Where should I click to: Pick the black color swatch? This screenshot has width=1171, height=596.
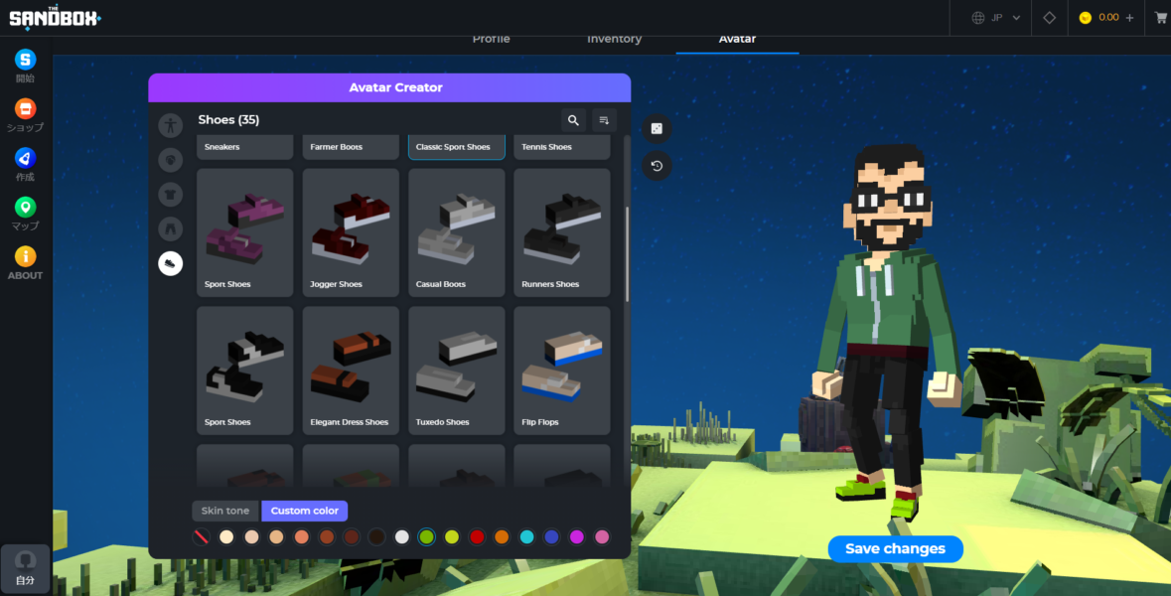click(x=376, y=537)
